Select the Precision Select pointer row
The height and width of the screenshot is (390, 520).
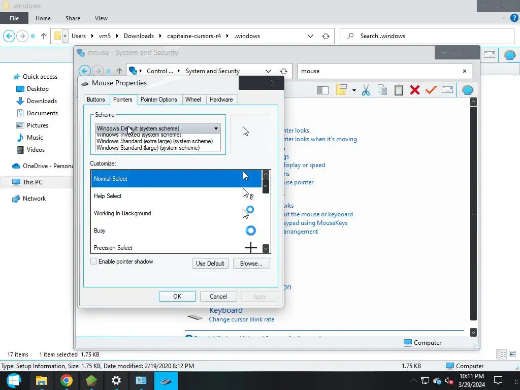(x=176, y=247)
